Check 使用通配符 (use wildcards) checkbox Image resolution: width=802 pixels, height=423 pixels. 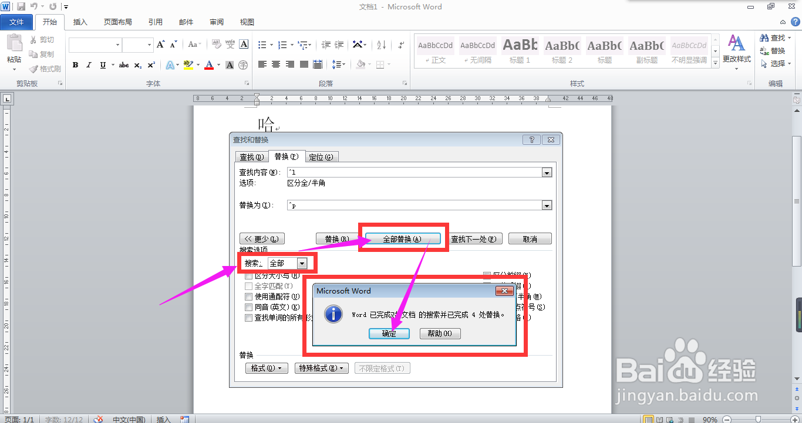coord(249,296)
